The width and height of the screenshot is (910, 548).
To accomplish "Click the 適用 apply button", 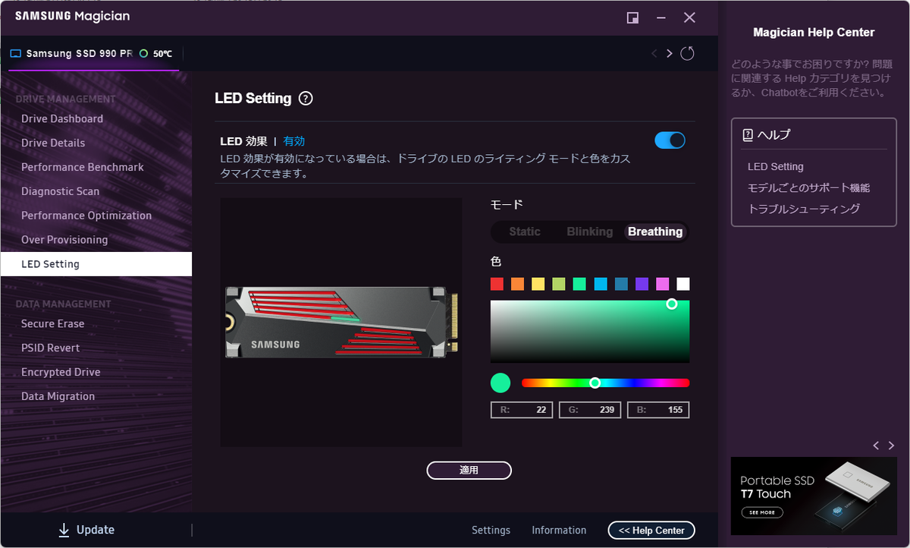I will (x=469, y=471).
